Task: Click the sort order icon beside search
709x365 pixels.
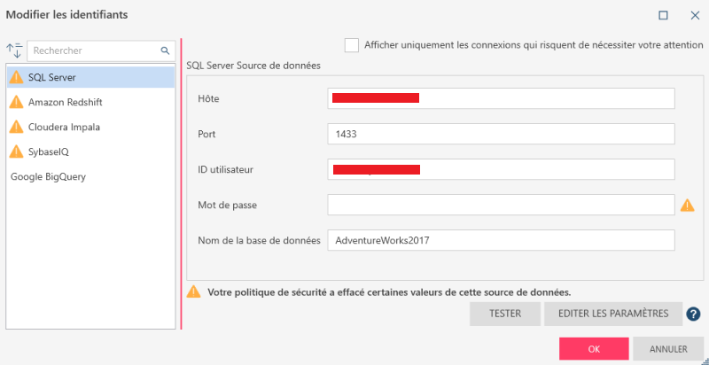Action: pyautogui.click(x=14, y=51)
